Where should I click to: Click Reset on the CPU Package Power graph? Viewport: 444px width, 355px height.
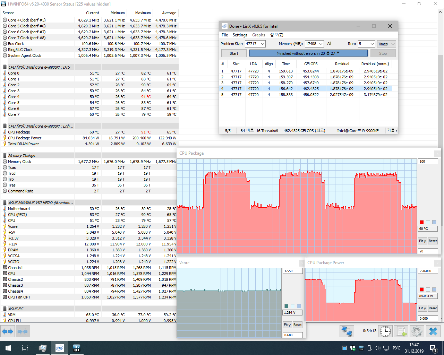pos(433,308)
